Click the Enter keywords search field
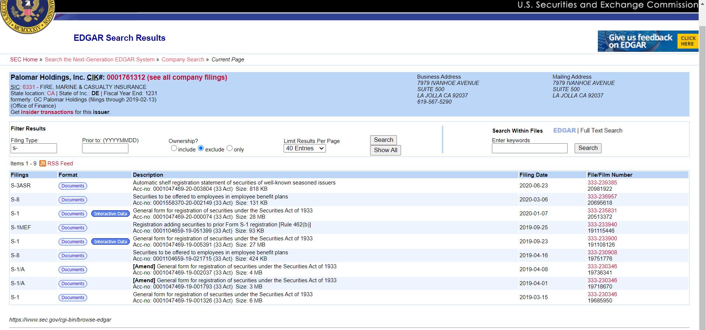The height and width of the screenshot is (330, 706). pyautogui.click(x=530, y=148)
